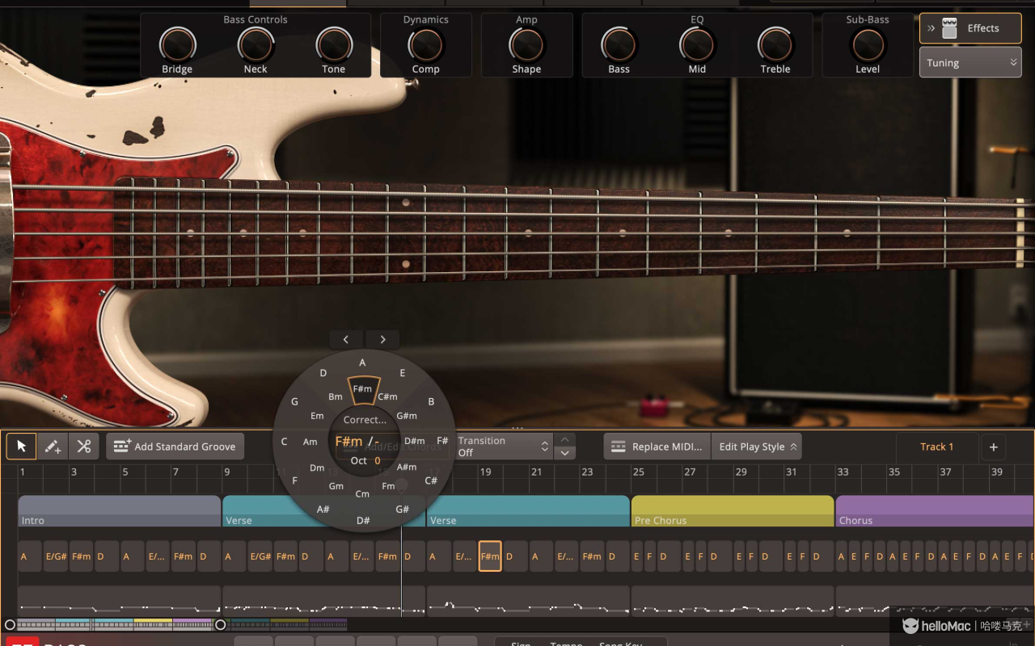Select the first A chord in Intro
Image resolution: width=1035 pixels, height=646 pixels.
click(30, 556)
